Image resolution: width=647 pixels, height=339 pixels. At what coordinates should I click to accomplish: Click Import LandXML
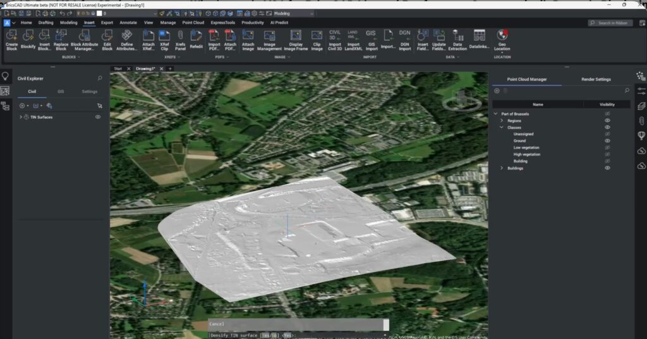point(353,40)
